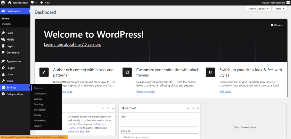The height and width of the screenshot is (139, 291).
Task: Follow the Edit styles link
Action: 225,92
